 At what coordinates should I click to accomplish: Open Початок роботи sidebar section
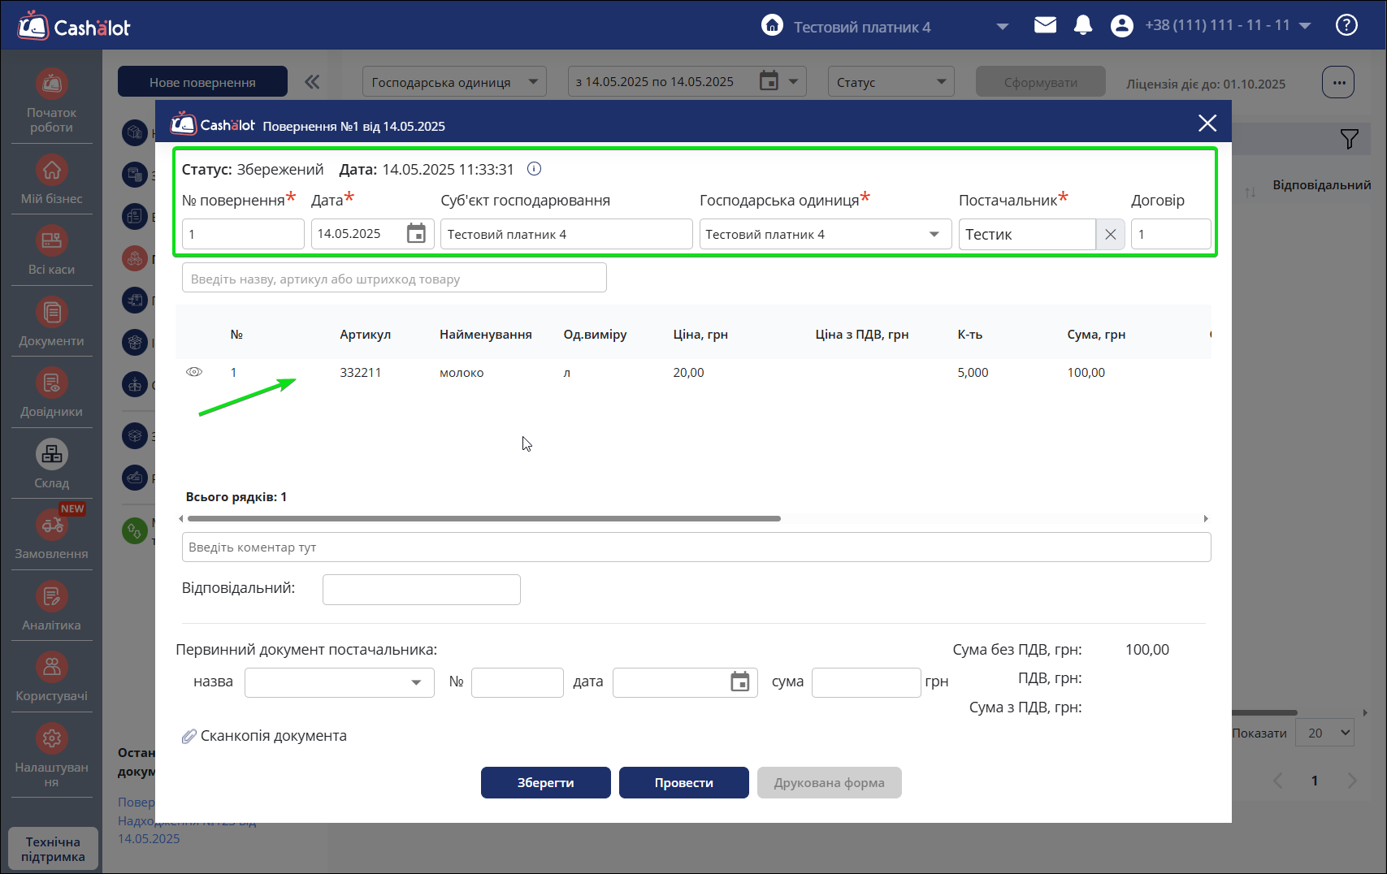(x=51, y=102)
